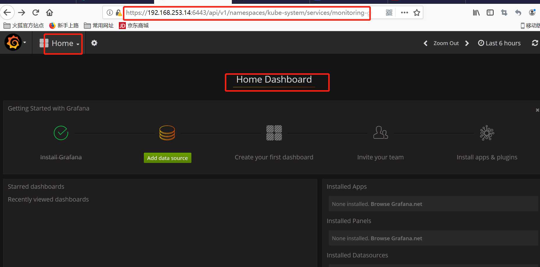The height and width of the screenshot is (267, 540).
Task: Open 火狐官方站点 bookmark folder
Action: (x=24, y=26)
